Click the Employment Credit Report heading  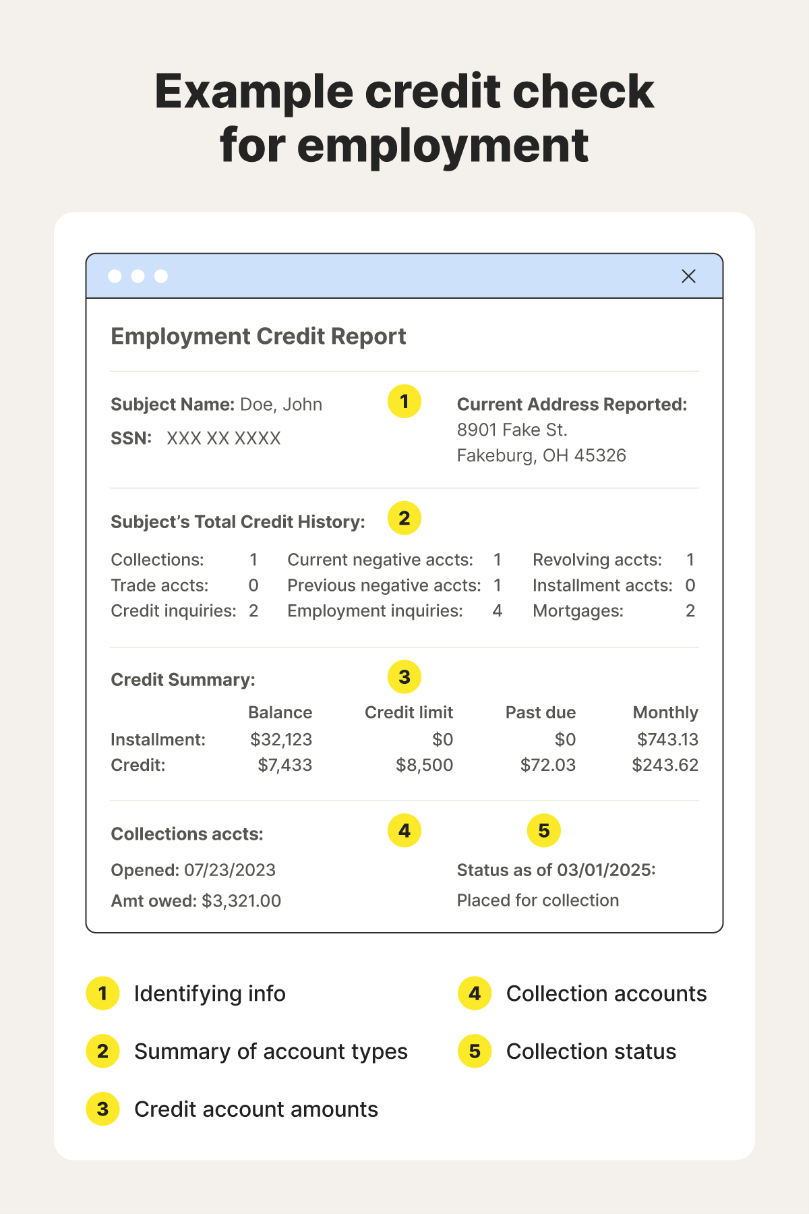pyautogui.click(x=258, y=337)
